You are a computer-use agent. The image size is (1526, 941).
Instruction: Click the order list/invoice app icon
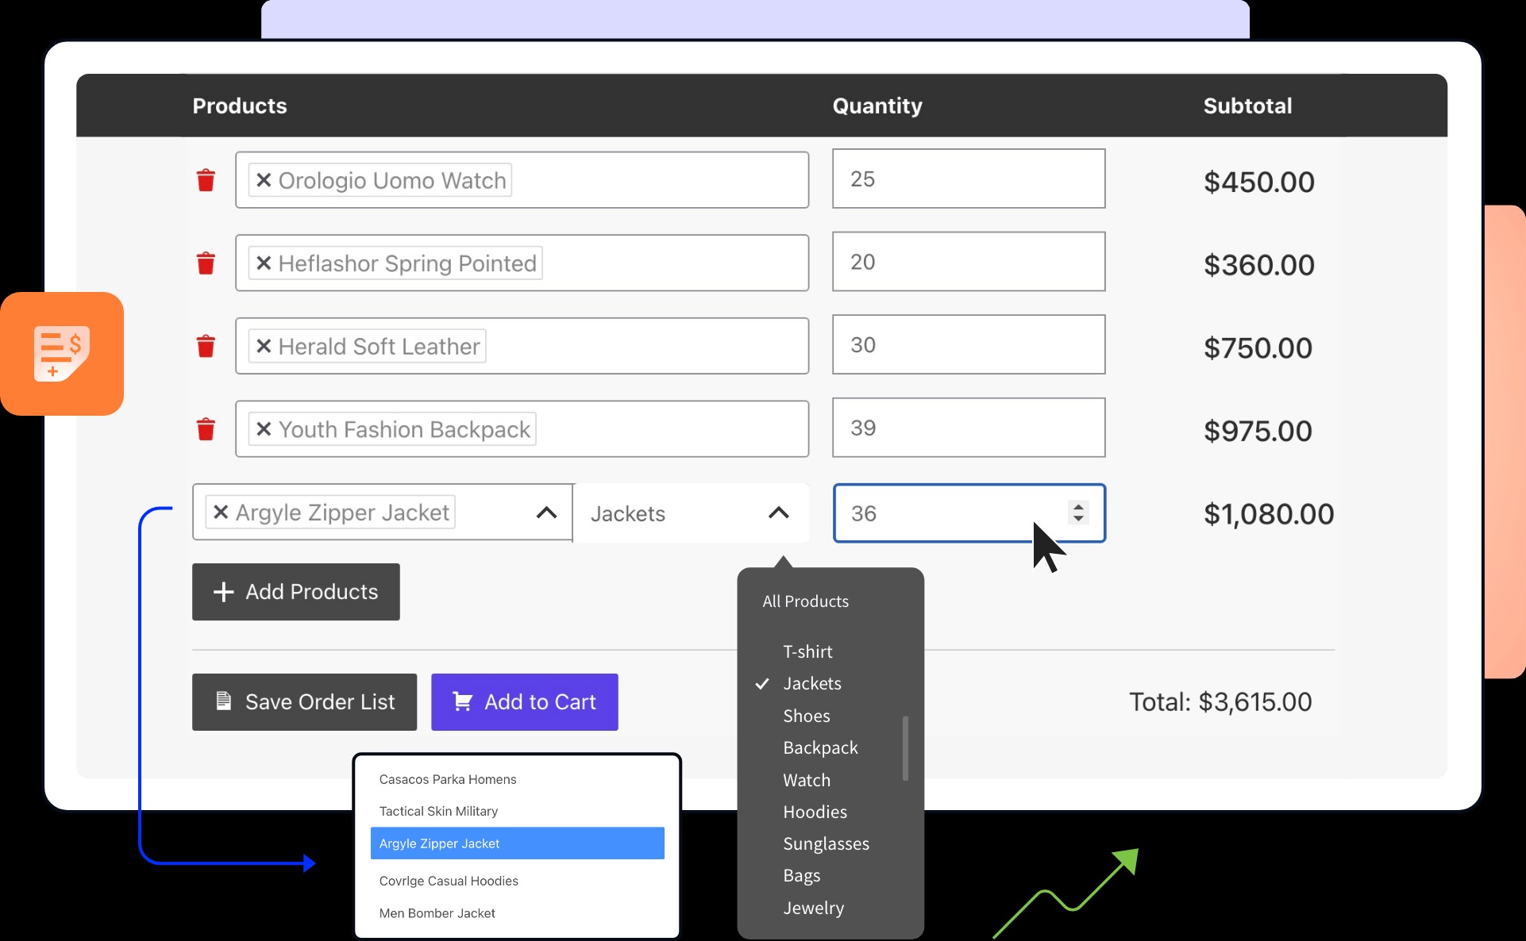point(60,351)
